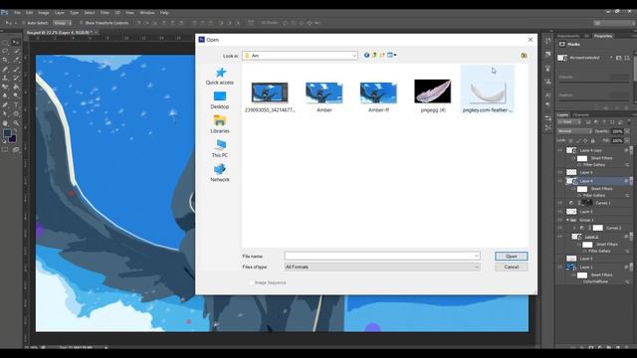Image resolution: width=637 pixels, height=358 pixels.
Task: Open the Normal blend mode dropdown
Action: click(x=574, y=131)
